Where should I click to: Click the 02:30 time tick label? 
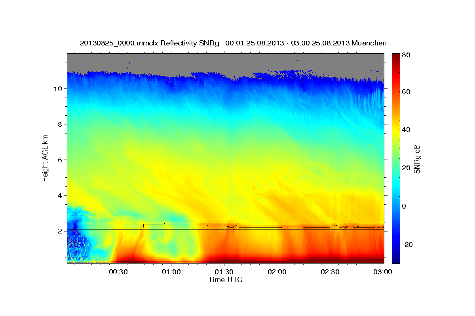click(x=330, y=272)
